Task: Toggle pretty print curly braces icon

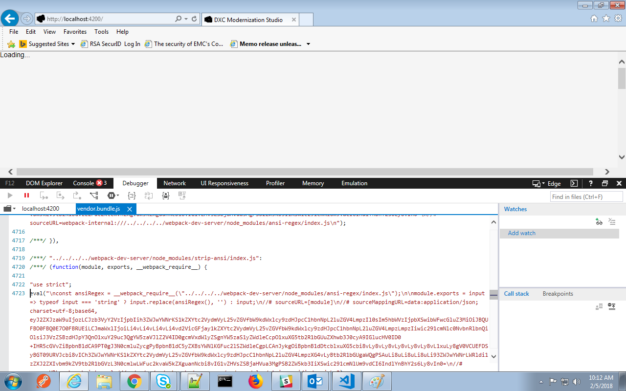Action: click(x=132, y=195)
